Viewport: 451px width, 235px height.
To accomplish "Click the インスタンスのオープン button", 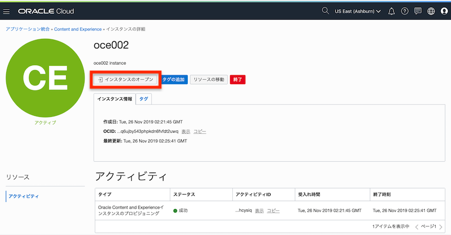I will click(x=126, y=80).
